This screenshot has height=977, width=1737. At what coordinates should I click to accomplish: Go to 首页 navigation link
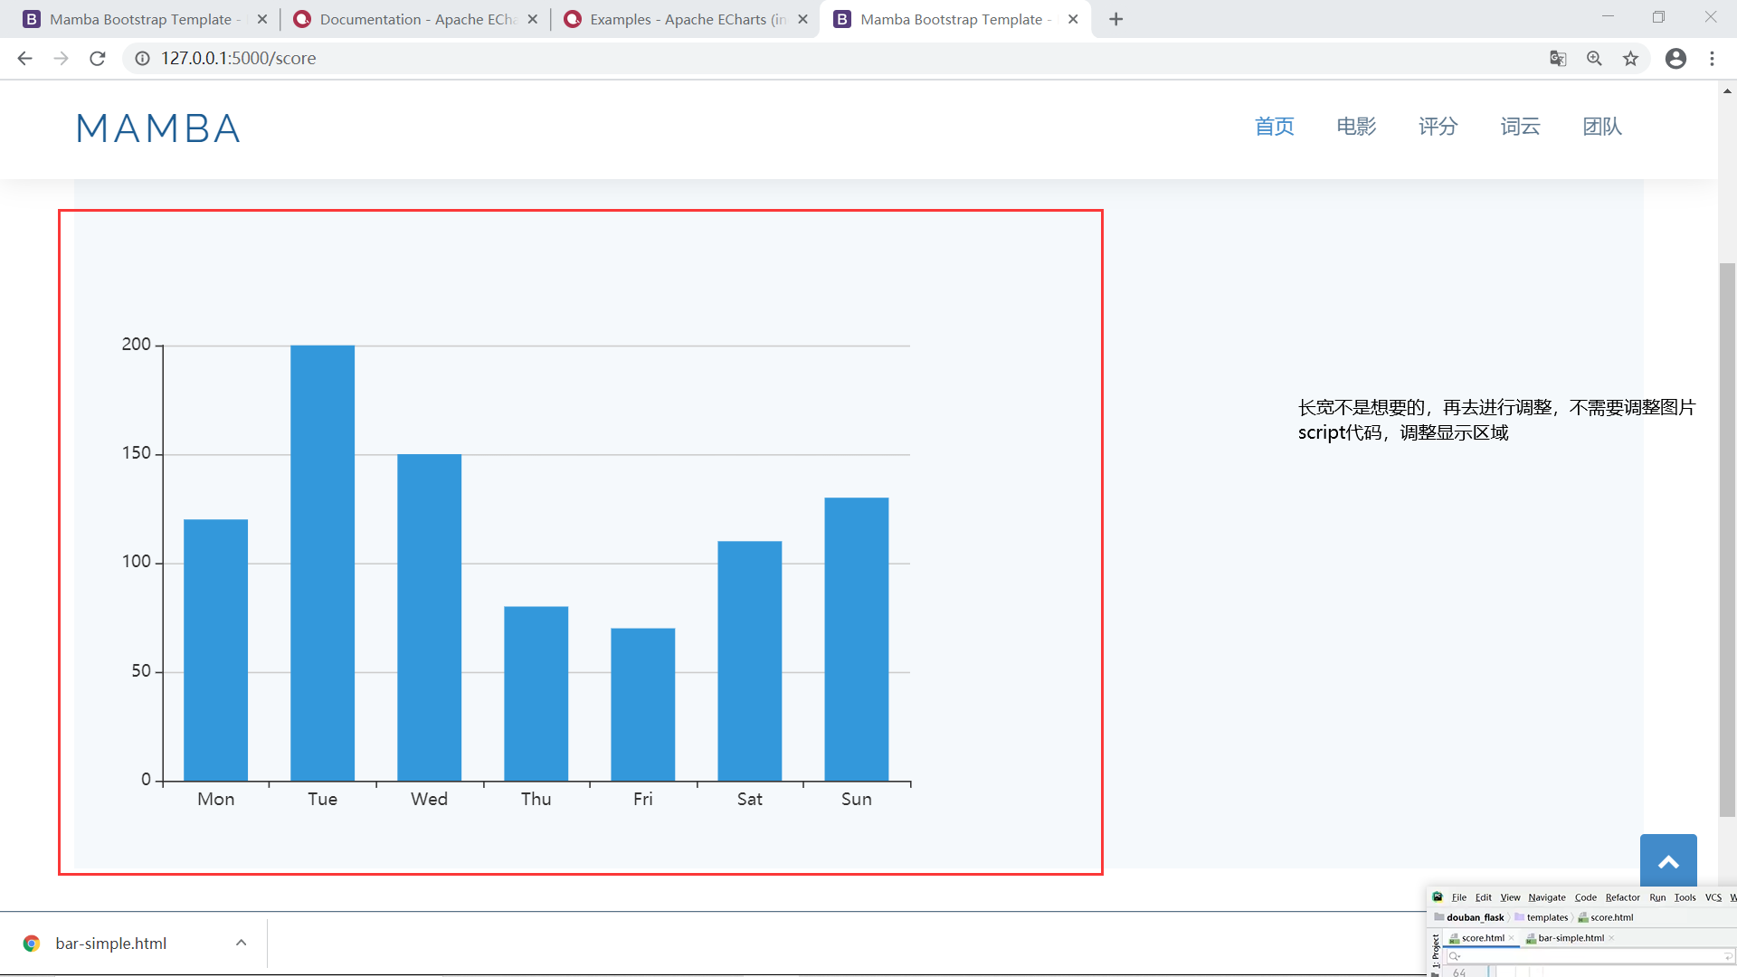(1275, 127)
